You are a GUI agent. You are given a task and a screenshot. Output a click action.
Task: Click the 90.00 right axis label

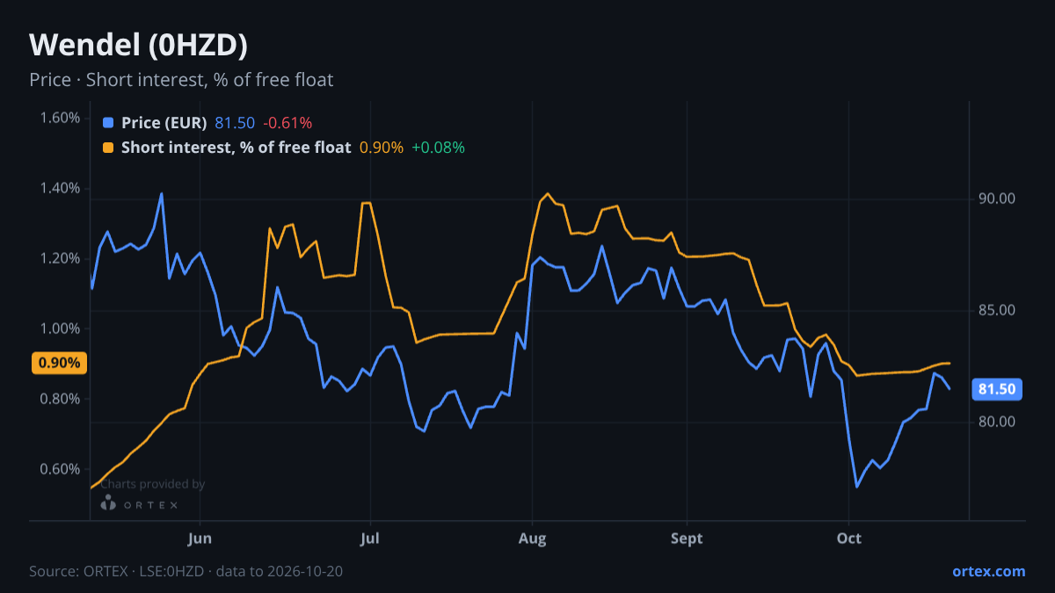click(x=997, y=199)
